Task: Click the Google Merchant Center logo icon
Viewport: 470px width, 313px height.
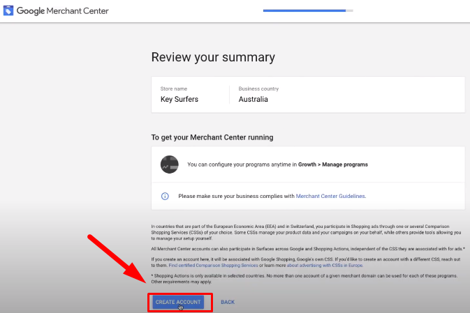Action: (8, 11)
